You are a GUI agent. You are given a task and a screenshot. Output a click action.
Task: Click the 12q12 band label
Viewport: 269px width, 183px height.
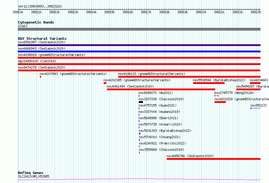(23, 26)
